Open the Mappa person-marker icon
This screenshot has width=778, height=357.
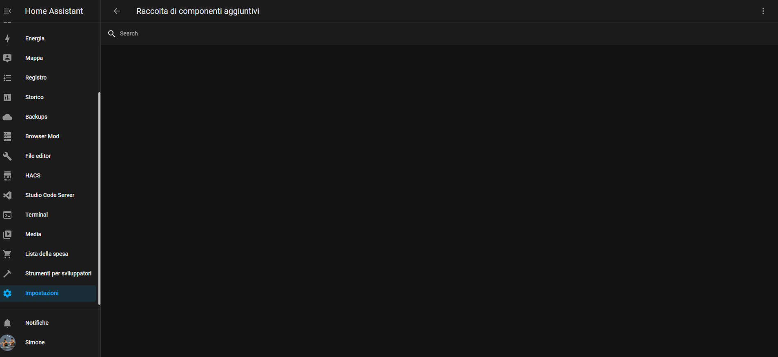(7, 58)
